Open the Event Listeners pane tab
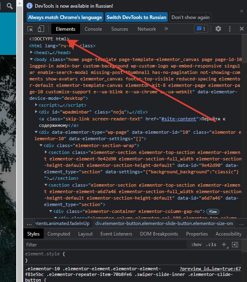Viewport: 247px width, 282px height. [116, 234]
